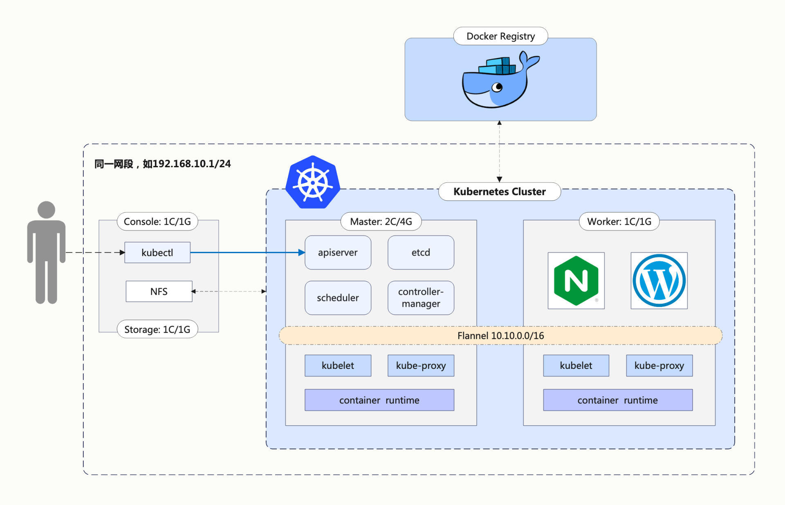The image size is (785, 505).
Task: Click the kubectl box
Action: pyautogui.click(x=157, y=252)
